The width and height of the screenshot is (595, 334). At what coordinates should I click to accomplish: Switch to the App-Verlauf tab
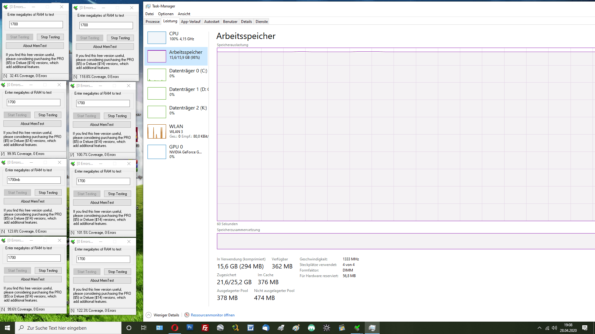point(191,22)
